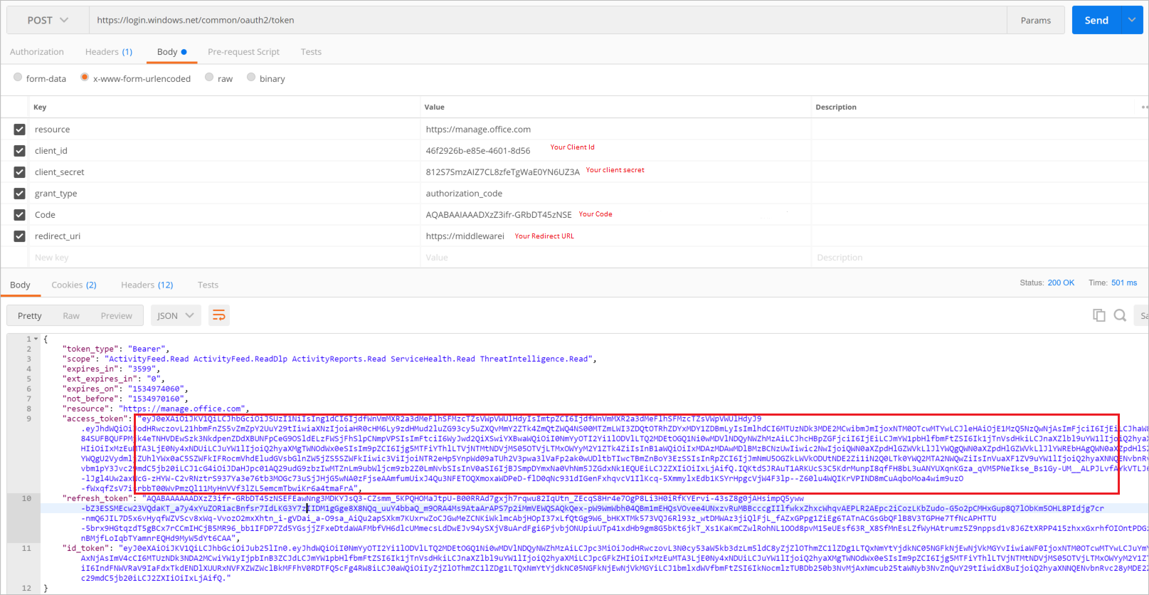Open the Pre-request Script tab
The height and width of the screenshot is (595, 1149).
243,52
